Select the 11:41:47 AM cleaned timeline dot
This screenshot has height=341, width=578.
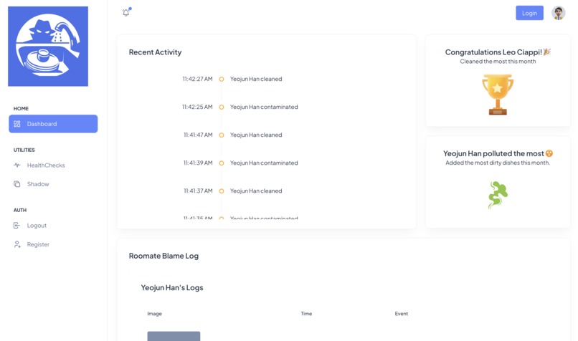pos(222,135)
